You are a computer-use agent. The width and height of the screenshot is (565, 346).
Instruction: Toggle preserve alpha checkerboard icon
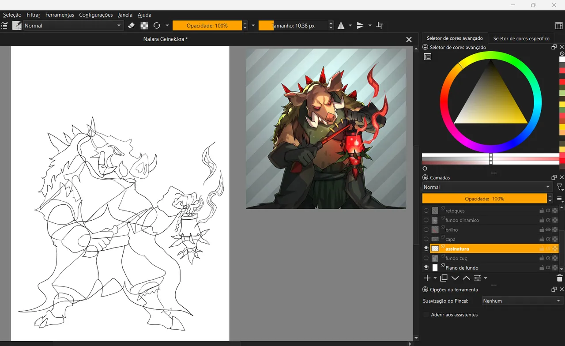(x=144, y=26)
